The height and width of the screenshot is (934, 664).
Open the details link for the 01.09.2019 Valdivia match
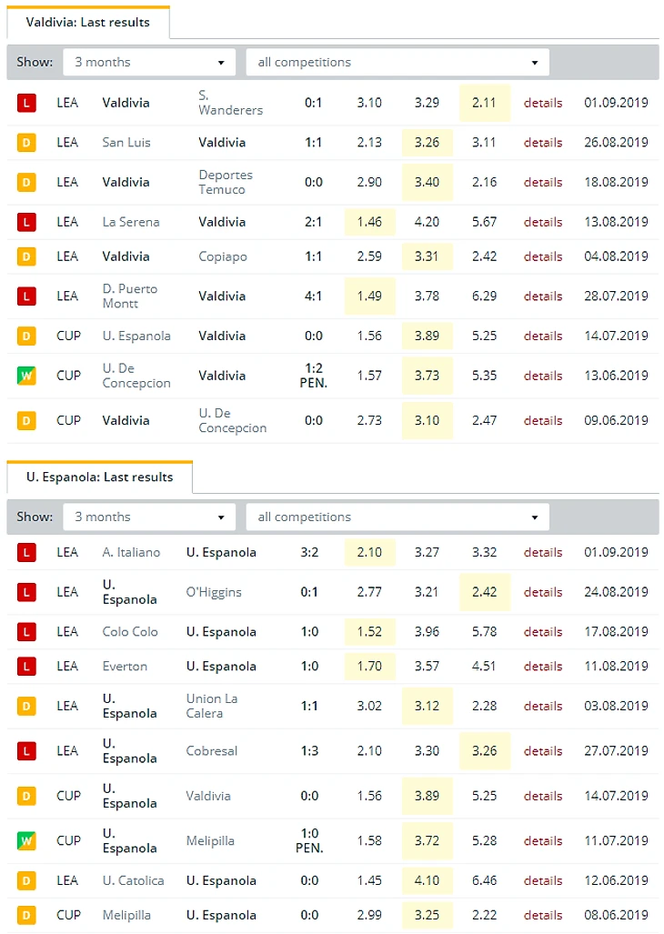[543, 103]
